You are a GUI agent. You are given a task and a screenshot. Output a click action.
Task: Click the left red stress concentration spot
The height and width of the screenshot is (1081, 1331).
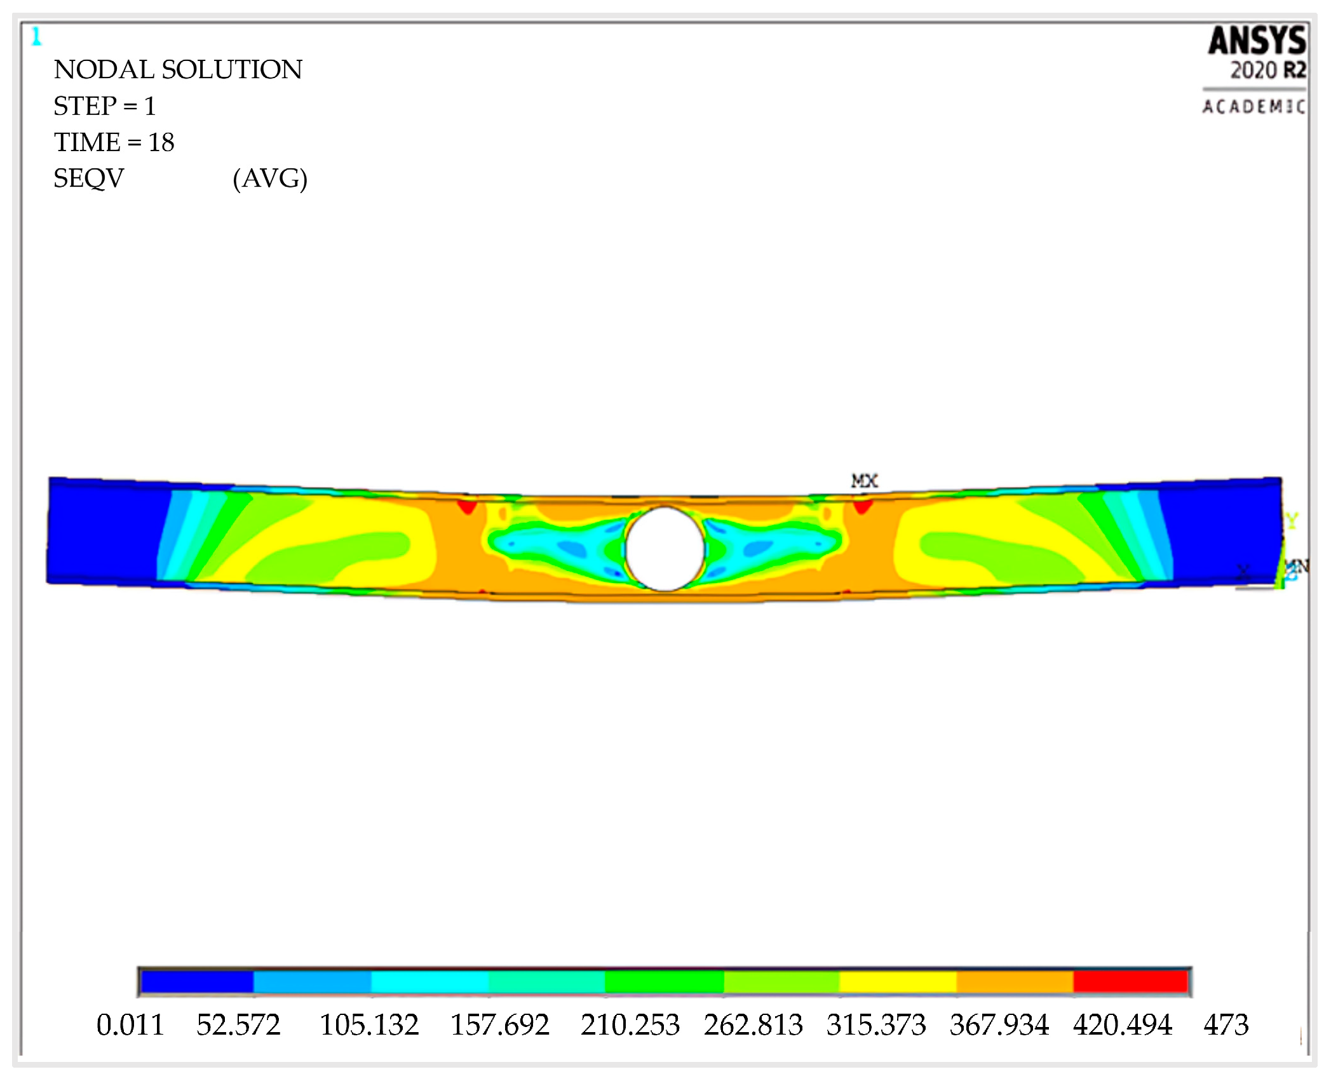(x=468, y=506)
